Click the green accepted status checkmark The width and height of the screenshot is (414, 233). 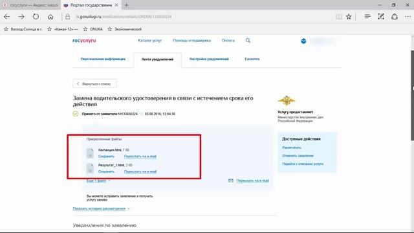coord(76,114)
